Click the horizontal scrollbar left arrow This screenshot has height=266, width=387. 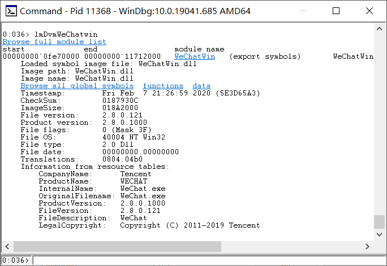coord(7,247)
